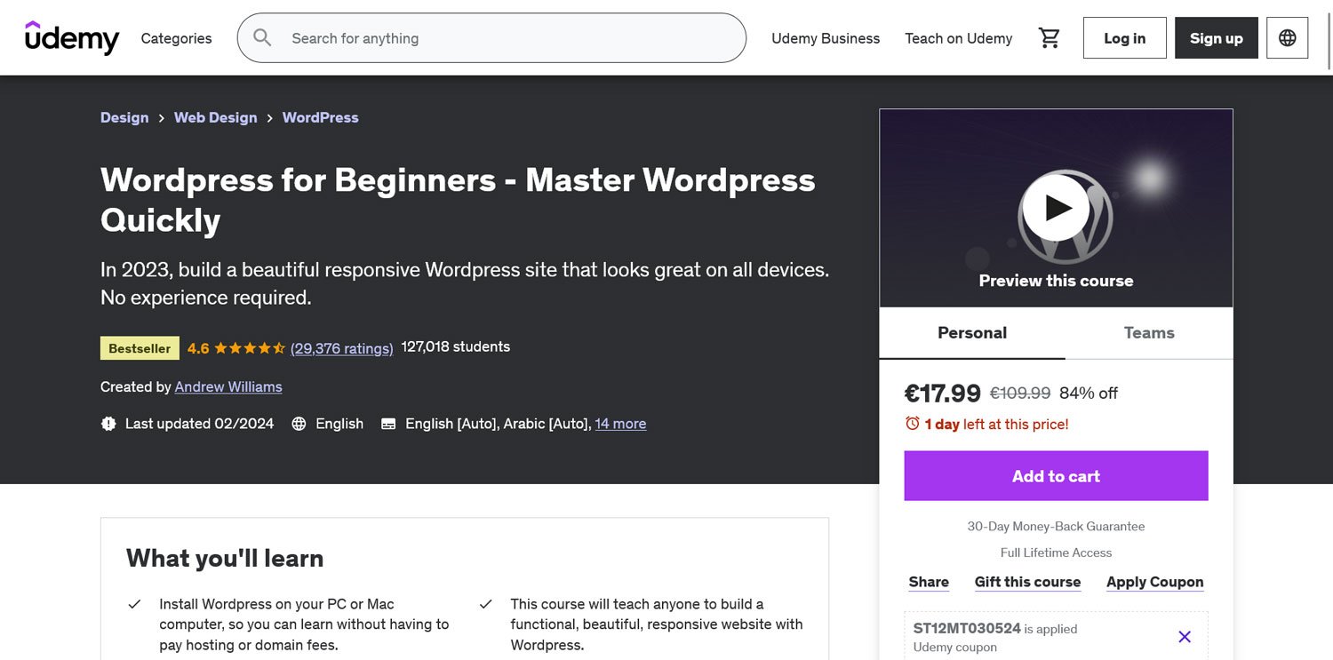The image size is (1333, 660).
Task: Click the star rating icons
Action: pyautogui.click(x=250, y=348)
